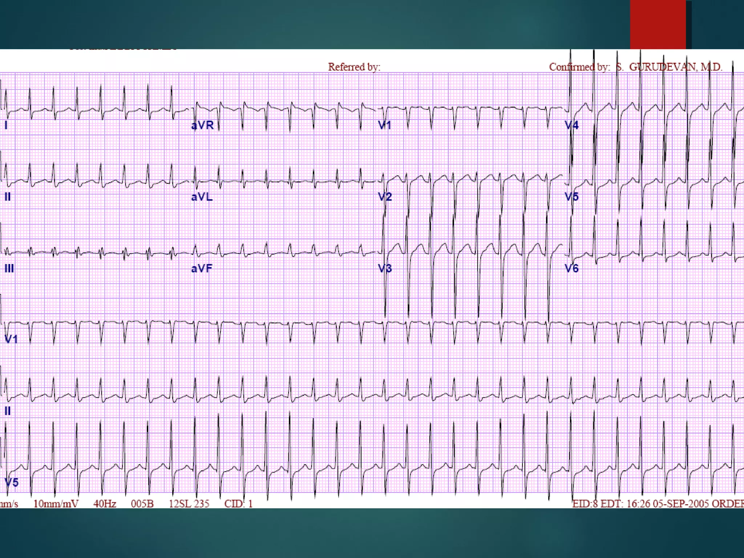Image resolution: width=744 pixels, height=558 pixels.
Task: Click the aVR lead label
Action: (202, 125)
